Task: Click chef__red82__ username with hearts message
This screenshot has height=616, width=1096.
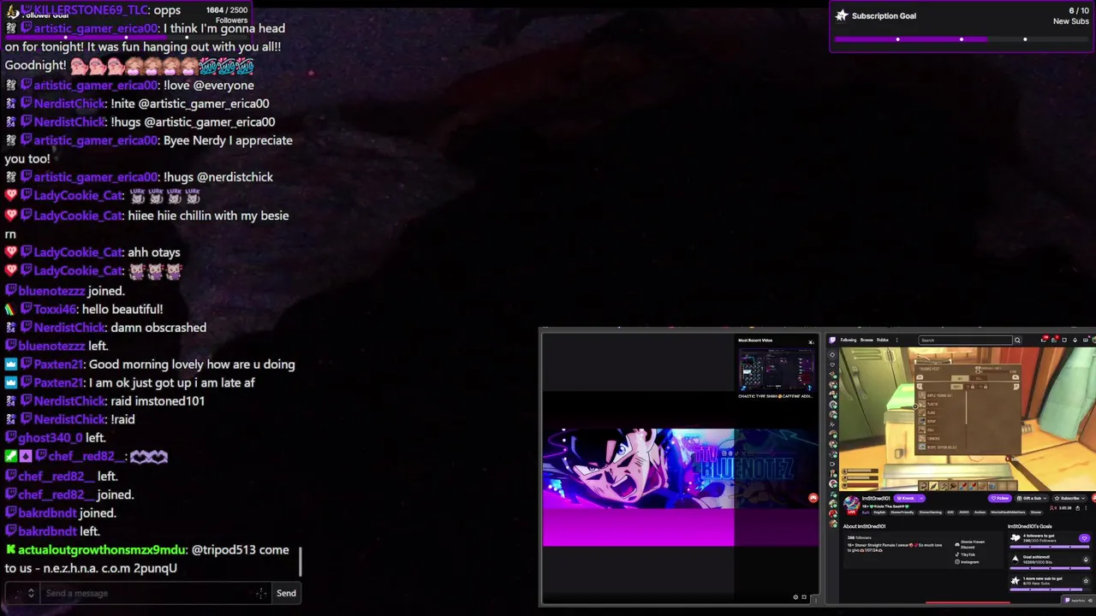Action: coord(86,457)
